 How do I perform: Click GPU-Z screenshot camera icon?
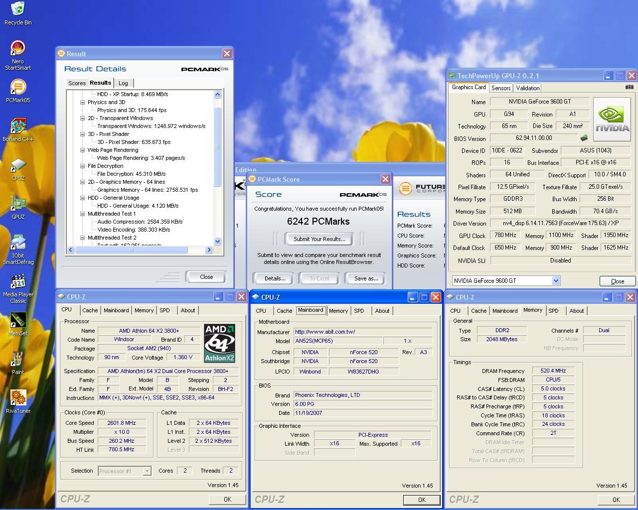tap(630, 87)
